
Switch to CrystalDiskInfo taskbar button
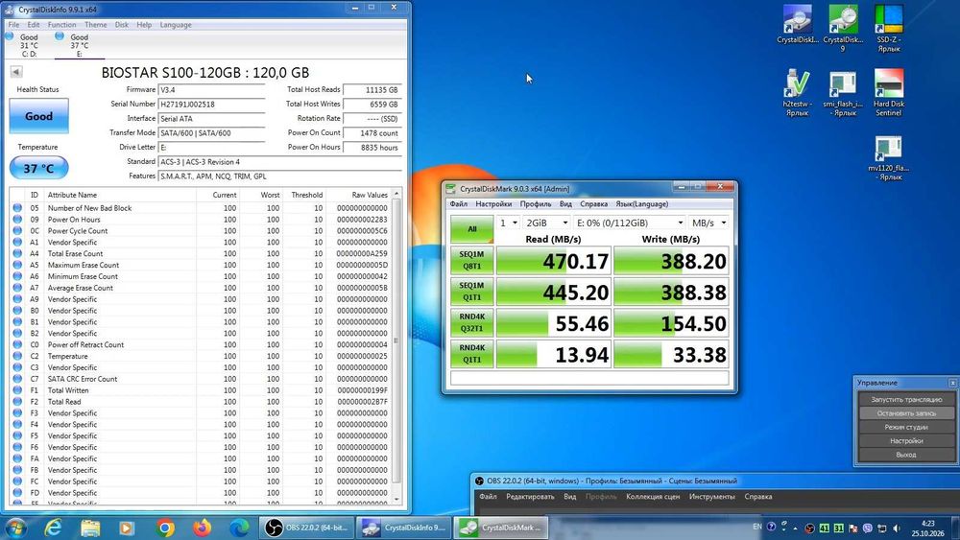[x=404, y=528]
